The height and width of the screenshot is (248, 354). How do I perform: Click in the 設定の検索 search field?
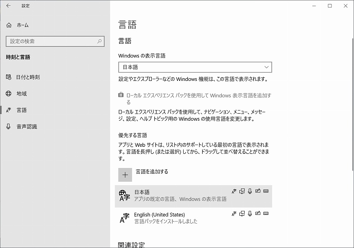(x=55, y=41)
